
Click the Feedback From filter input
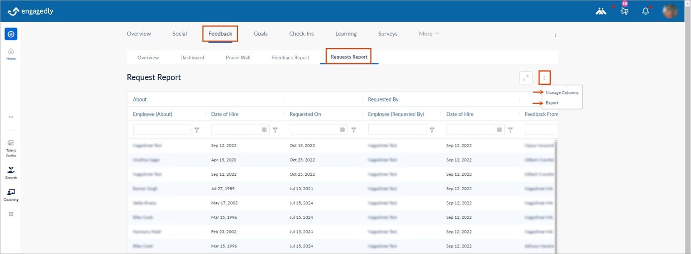[541, 130]
